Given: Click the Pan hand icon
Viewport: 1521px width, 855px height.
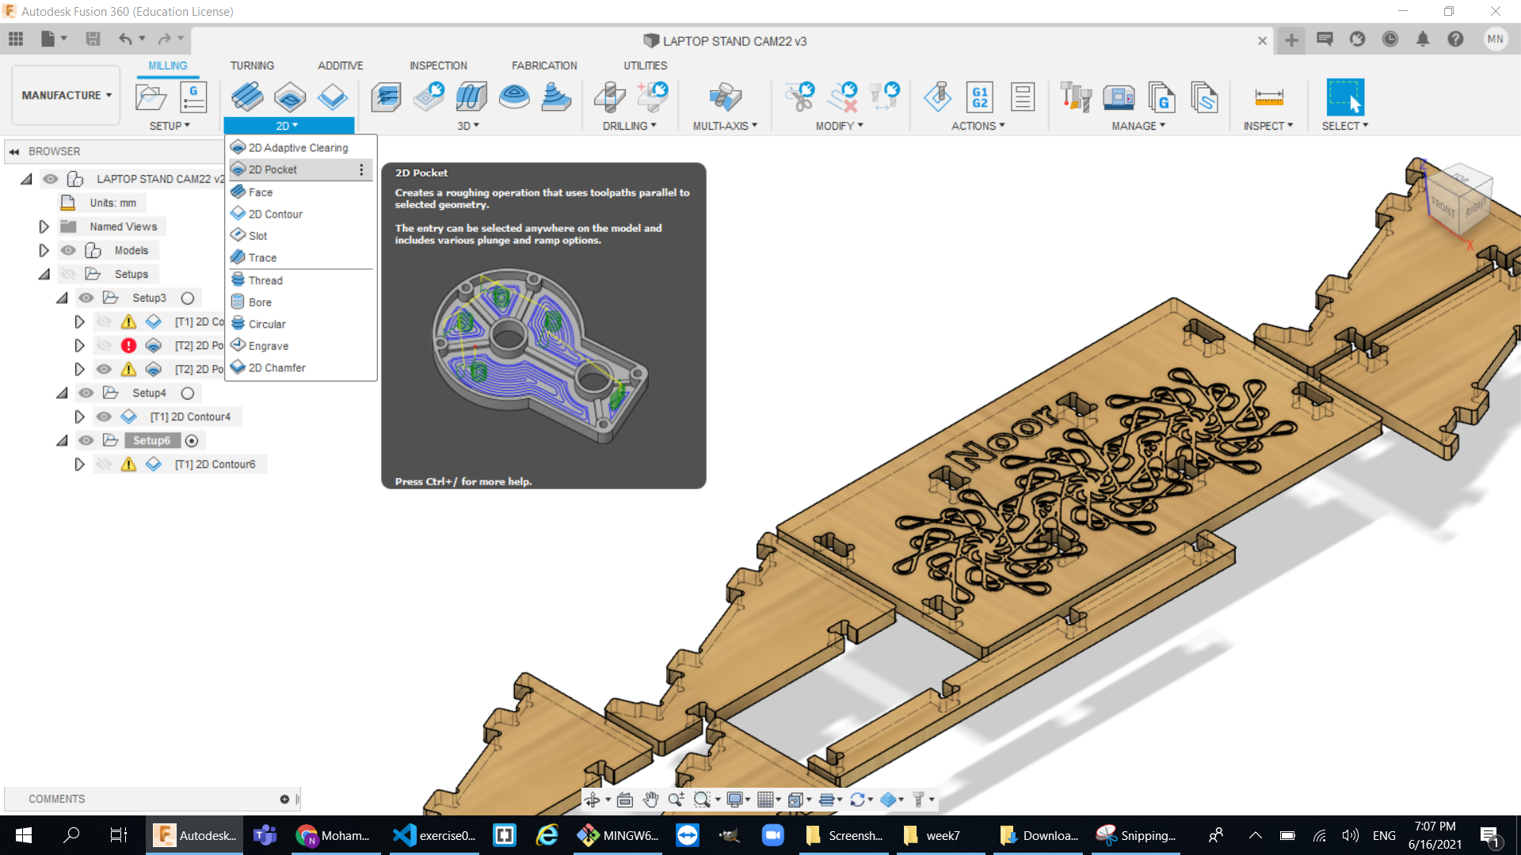Looking at the screenshot, I should click(650, 800).
